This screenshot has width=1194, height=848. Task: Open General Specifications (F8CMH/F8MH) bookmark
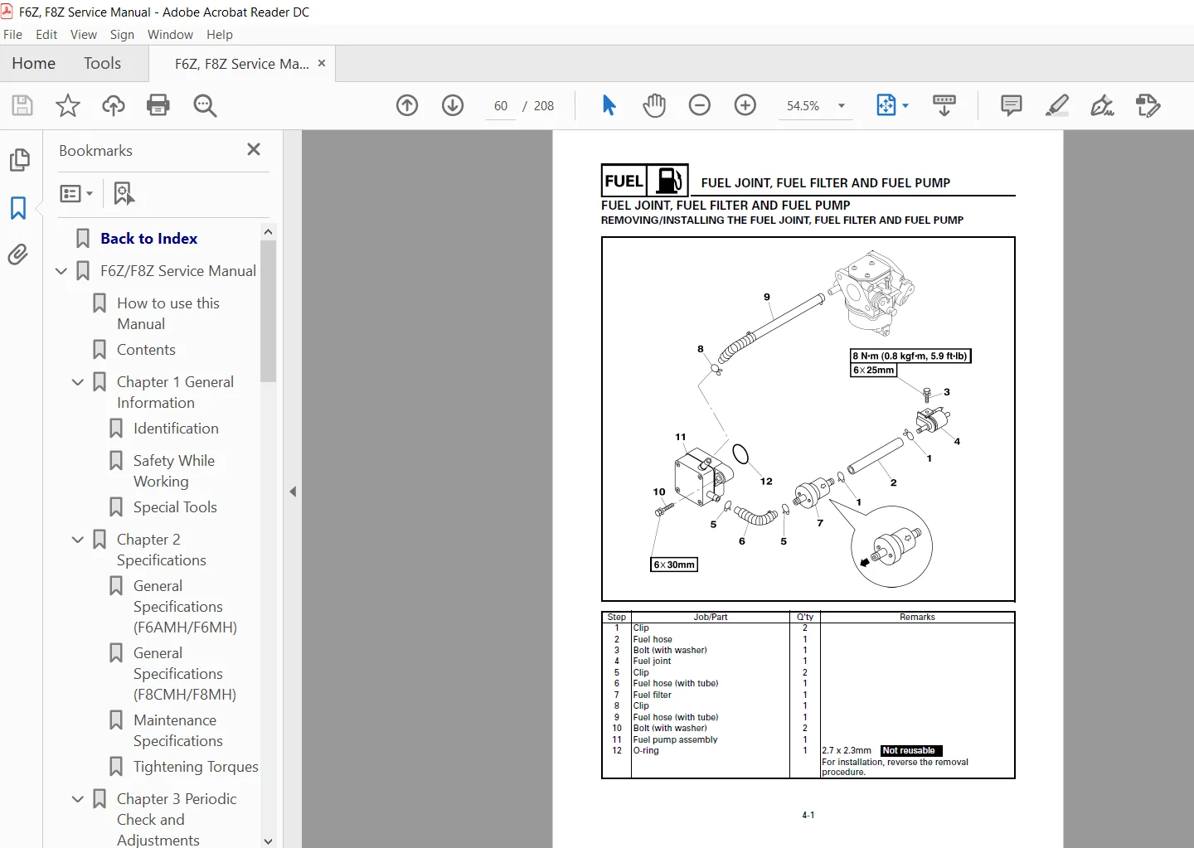click(185, 674)
